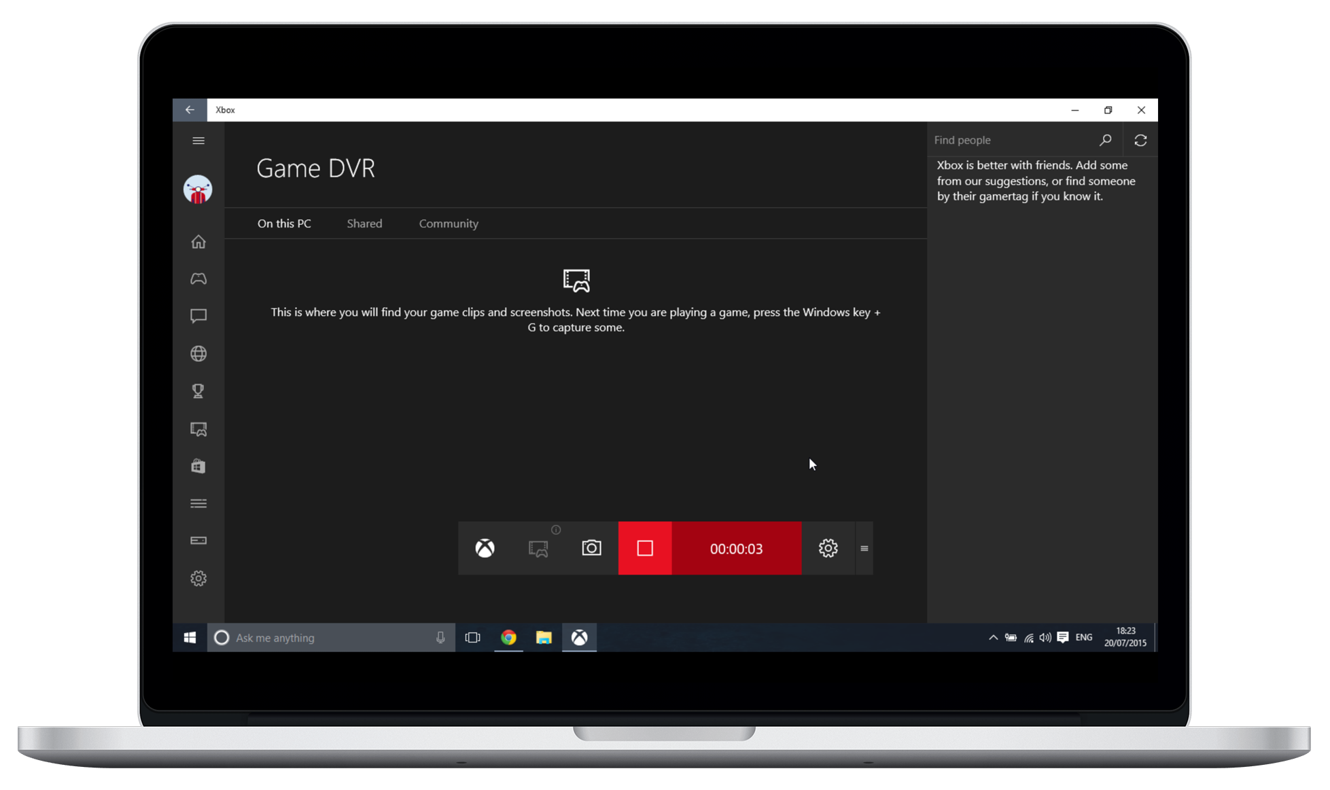Viewport: 1330px width, 790px height.
Task: Click the achievements trophy sidebar icon
Action: (x=198, y=391)
